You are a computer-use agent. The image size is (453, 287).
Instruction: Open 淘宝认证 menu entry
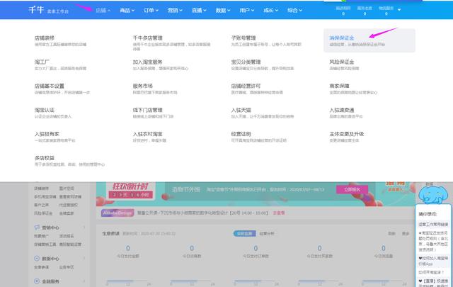coord(45,110)
